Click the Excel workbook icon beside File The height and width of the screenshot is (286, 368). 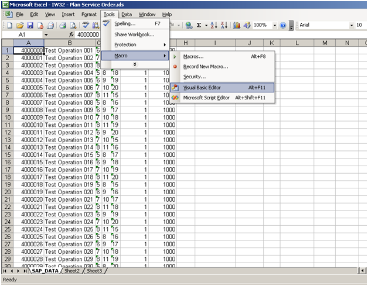(x=9, y=14)
